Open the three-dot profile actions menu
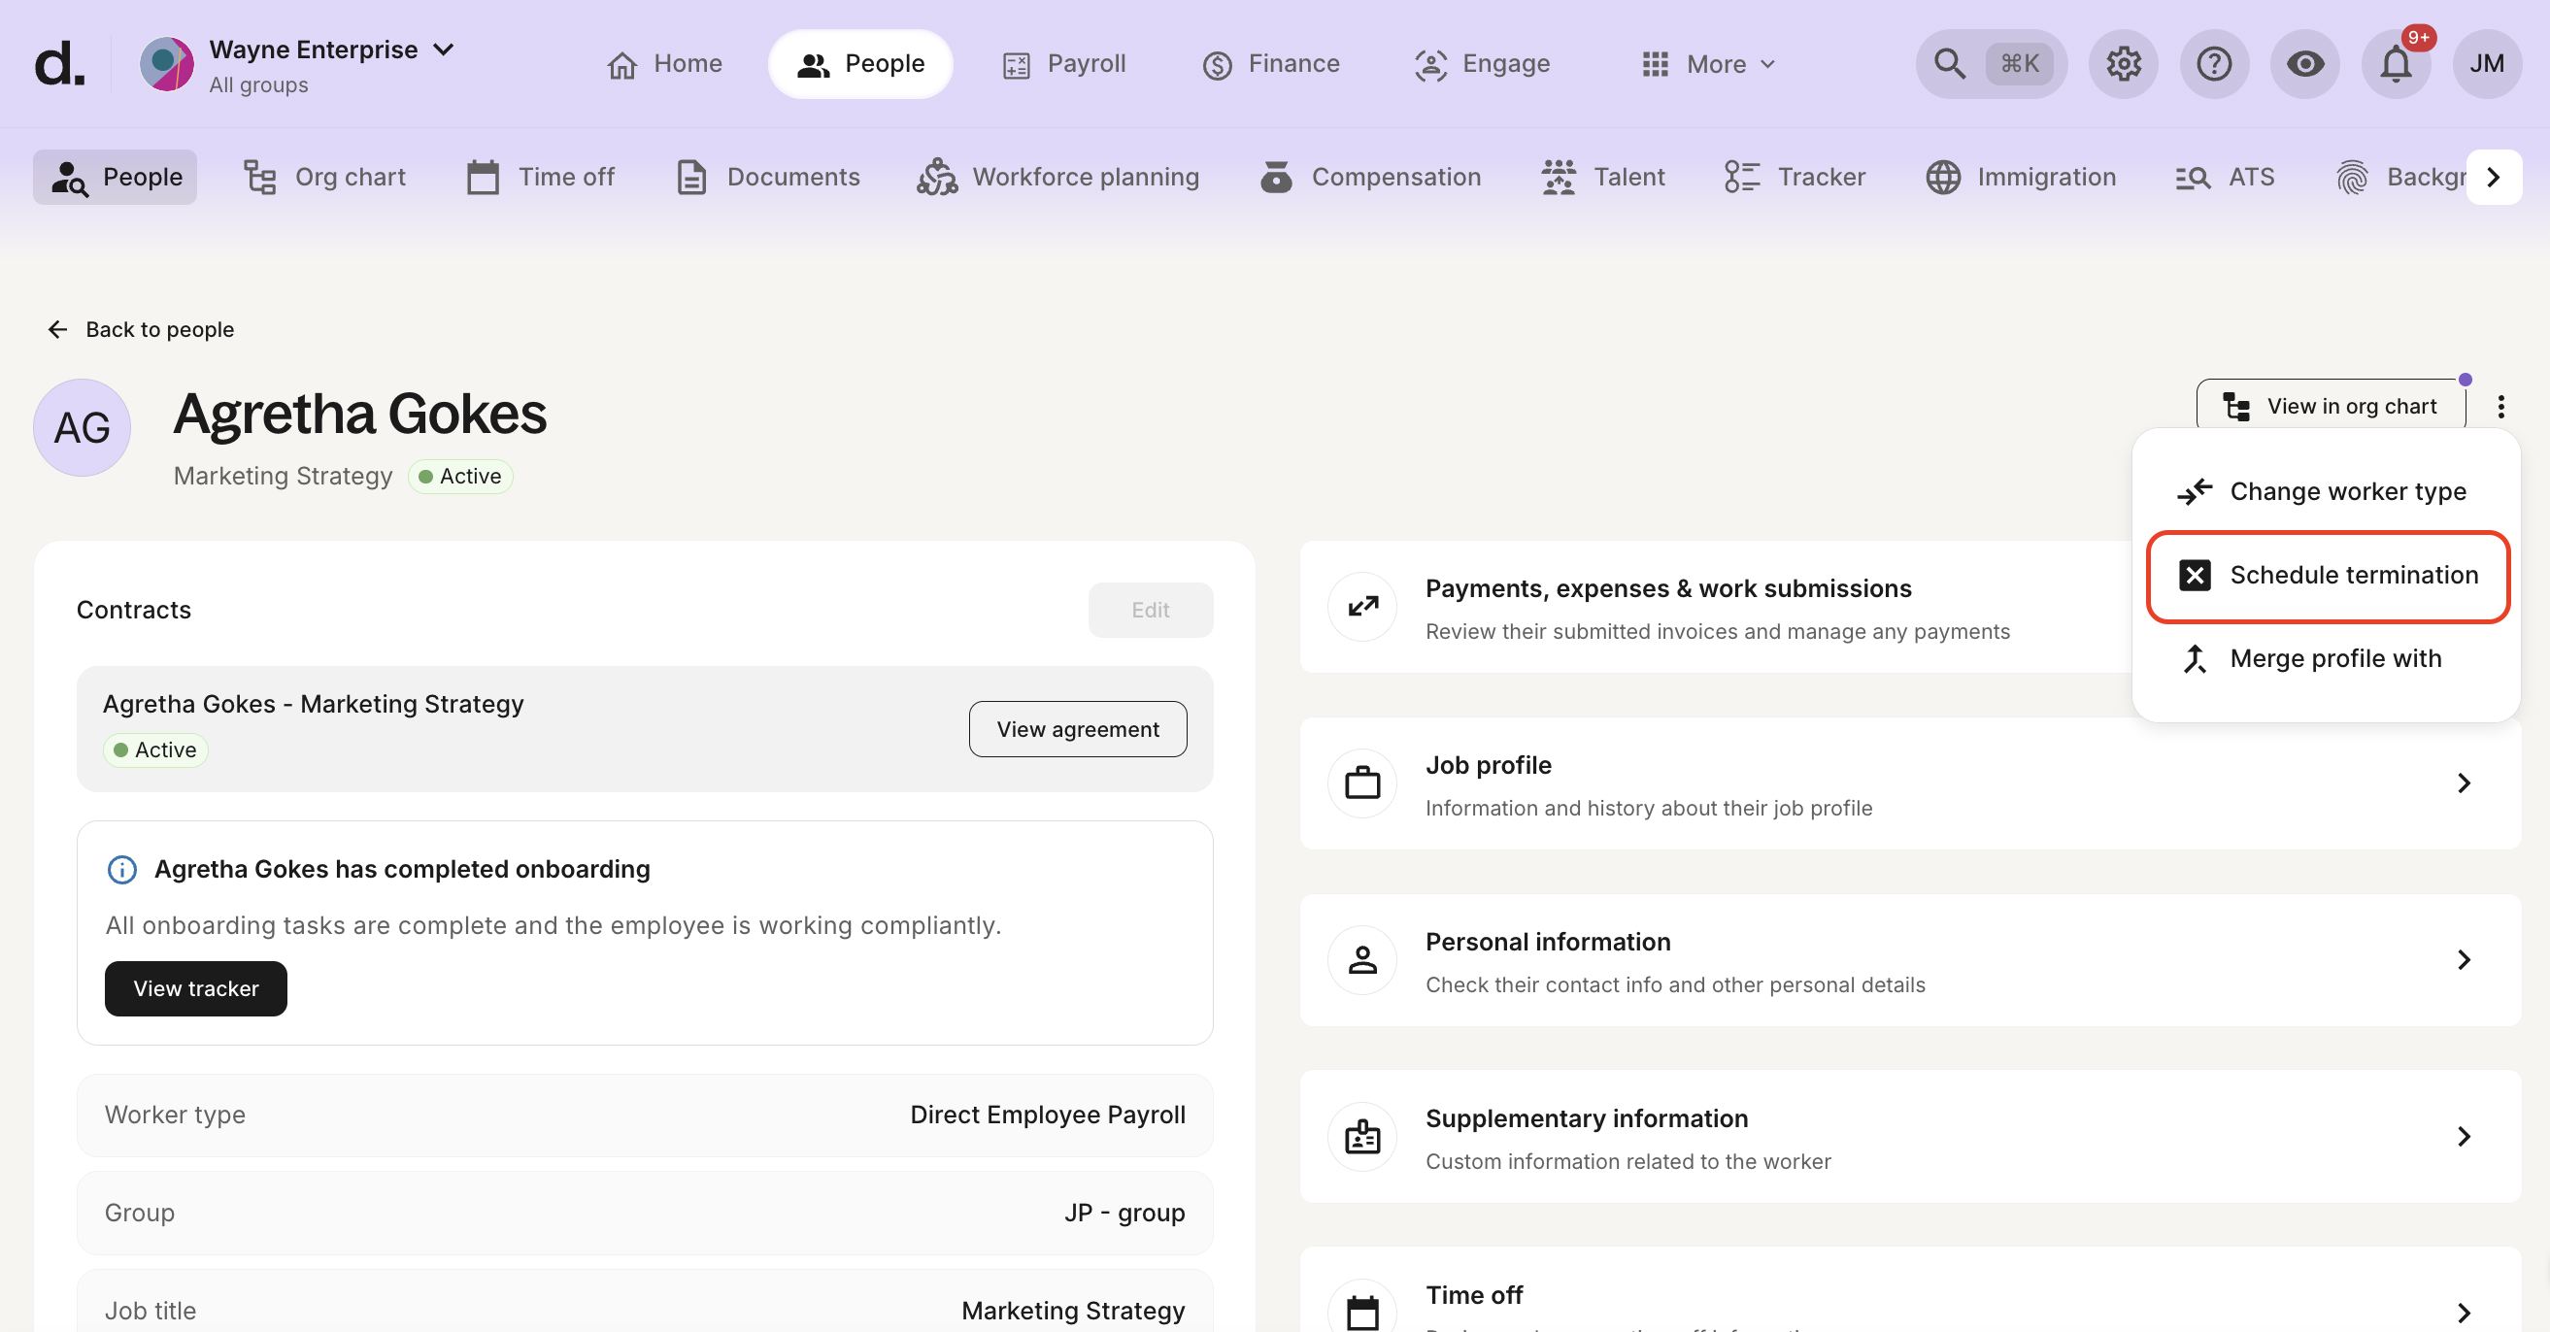The height and width of the screenshot is (1332, 2550). pos(2500,407)
